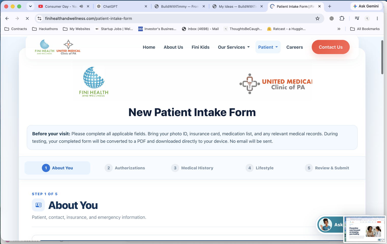Viewport: 387px width, 244px height.
Task: Click the About You ID card icon
Action: click(x=38, y=205)
